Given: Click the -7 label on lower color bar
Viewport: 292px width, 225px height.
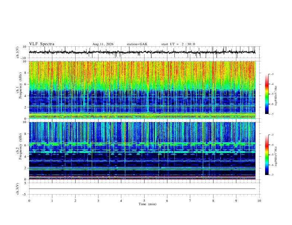Looking at the screenshot, I should (272, 175).
